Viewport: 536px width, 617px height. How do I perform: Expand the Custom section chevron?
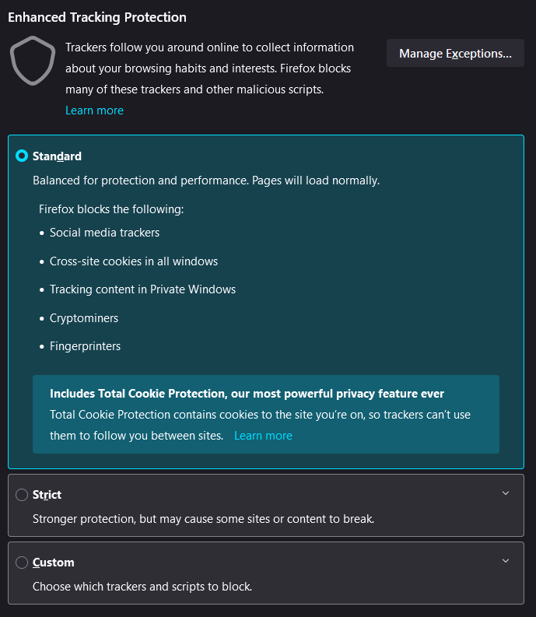tap(506, 561)
